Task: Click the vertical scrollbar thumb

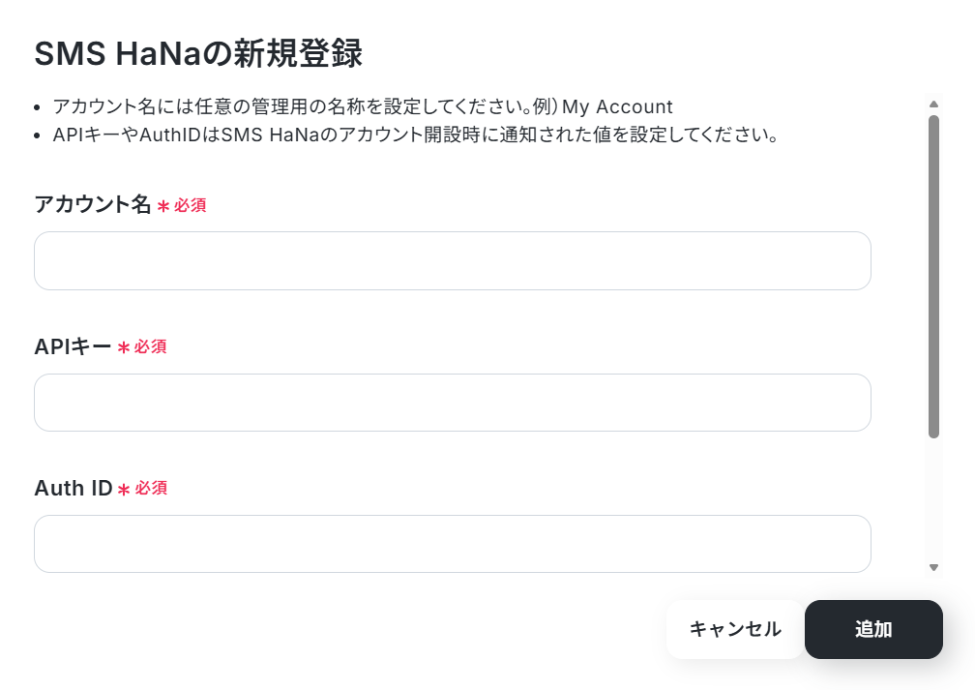Action: click(933, 276)
